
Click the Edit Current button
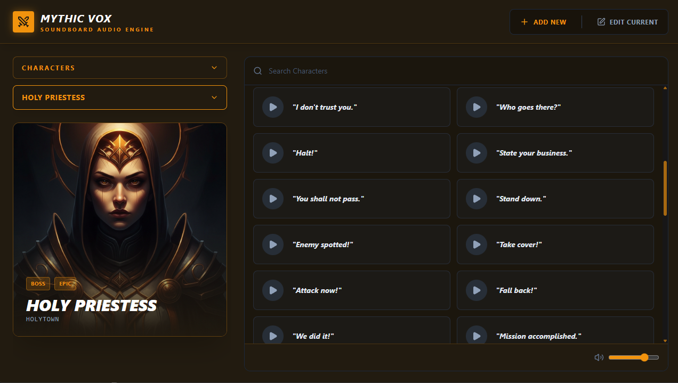(627, 22)
